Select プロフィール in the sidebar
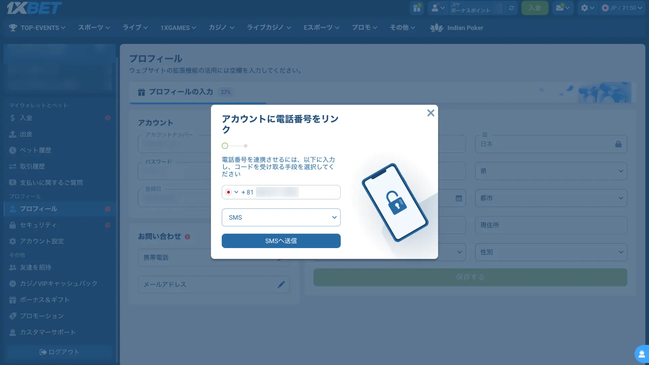Viewport: 649px width, 365px height. (59, 209)
